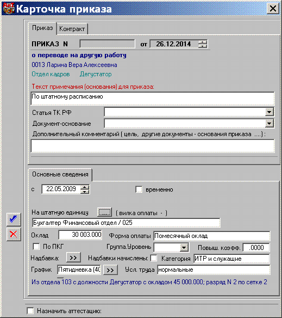Switch to the Контракт tab
Viewport: 282px width, 318px height.
point(72,29)
